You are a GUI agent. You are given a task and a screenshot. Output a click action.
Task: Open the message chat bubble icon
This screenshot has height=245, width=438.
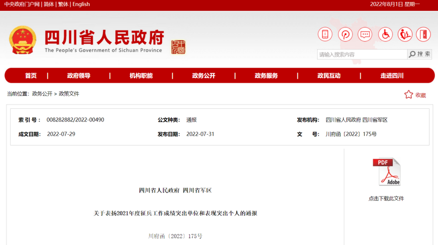365,35
